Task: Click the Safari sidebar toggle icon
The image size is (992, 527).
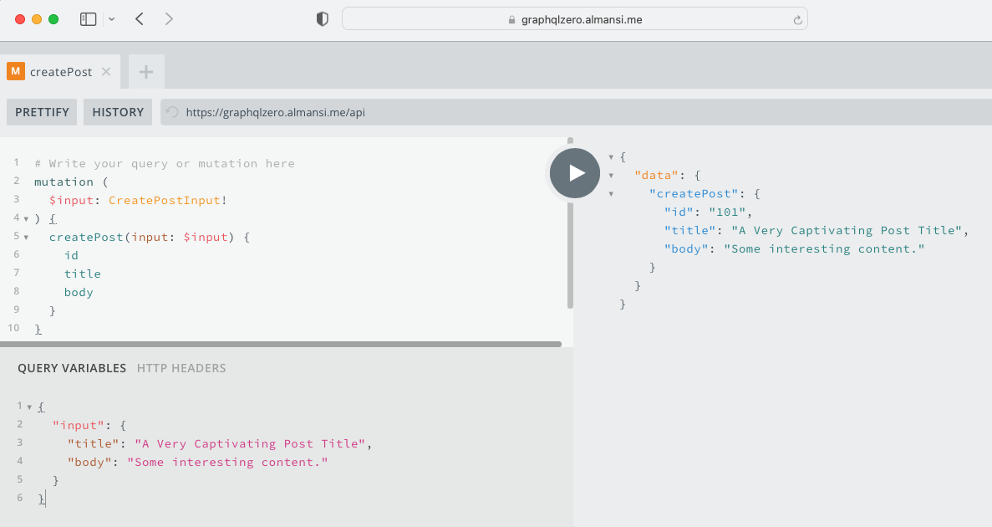Action: 88,18
